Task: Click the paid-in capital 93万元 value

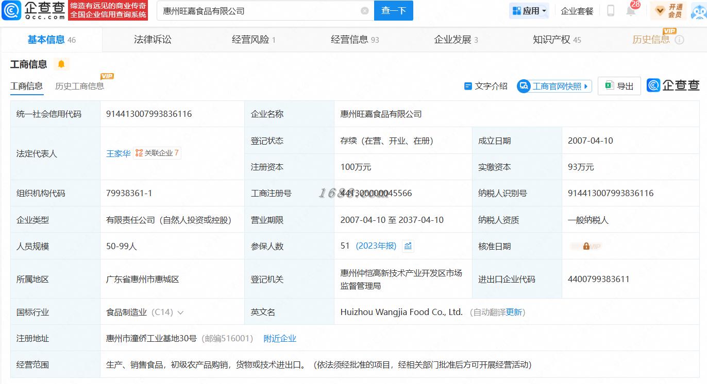Action: click(581, 167)
